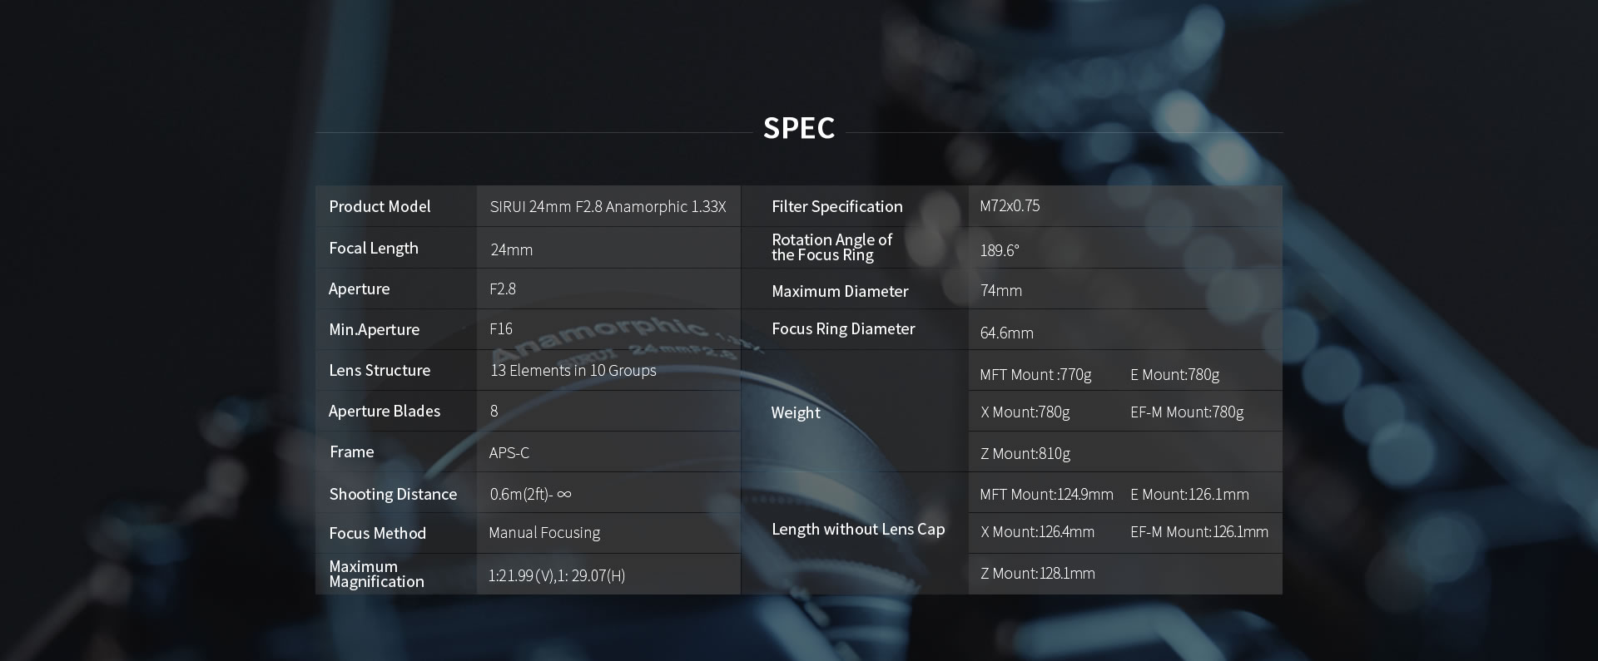The image size is (1598, 661).
Task: Click the SPEC heading
Action: pos(799,128)
